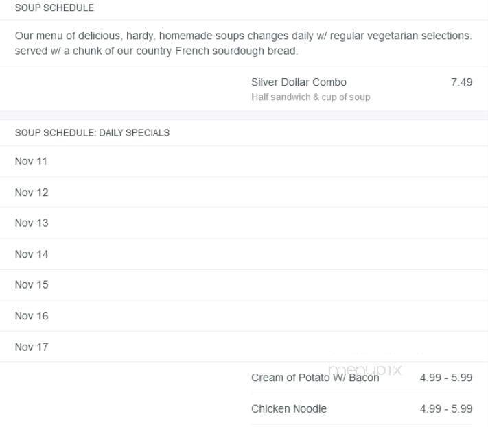Click the Chicken Noodle price range
This screenshot has width=488, height=427.
445,409
